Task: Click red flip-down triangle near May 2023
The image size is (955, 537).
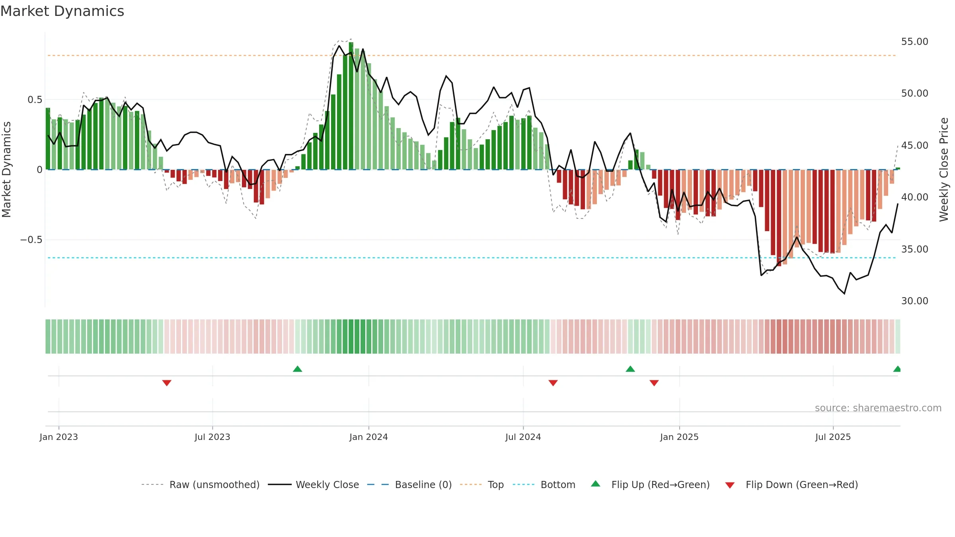Action: (167, 383)
